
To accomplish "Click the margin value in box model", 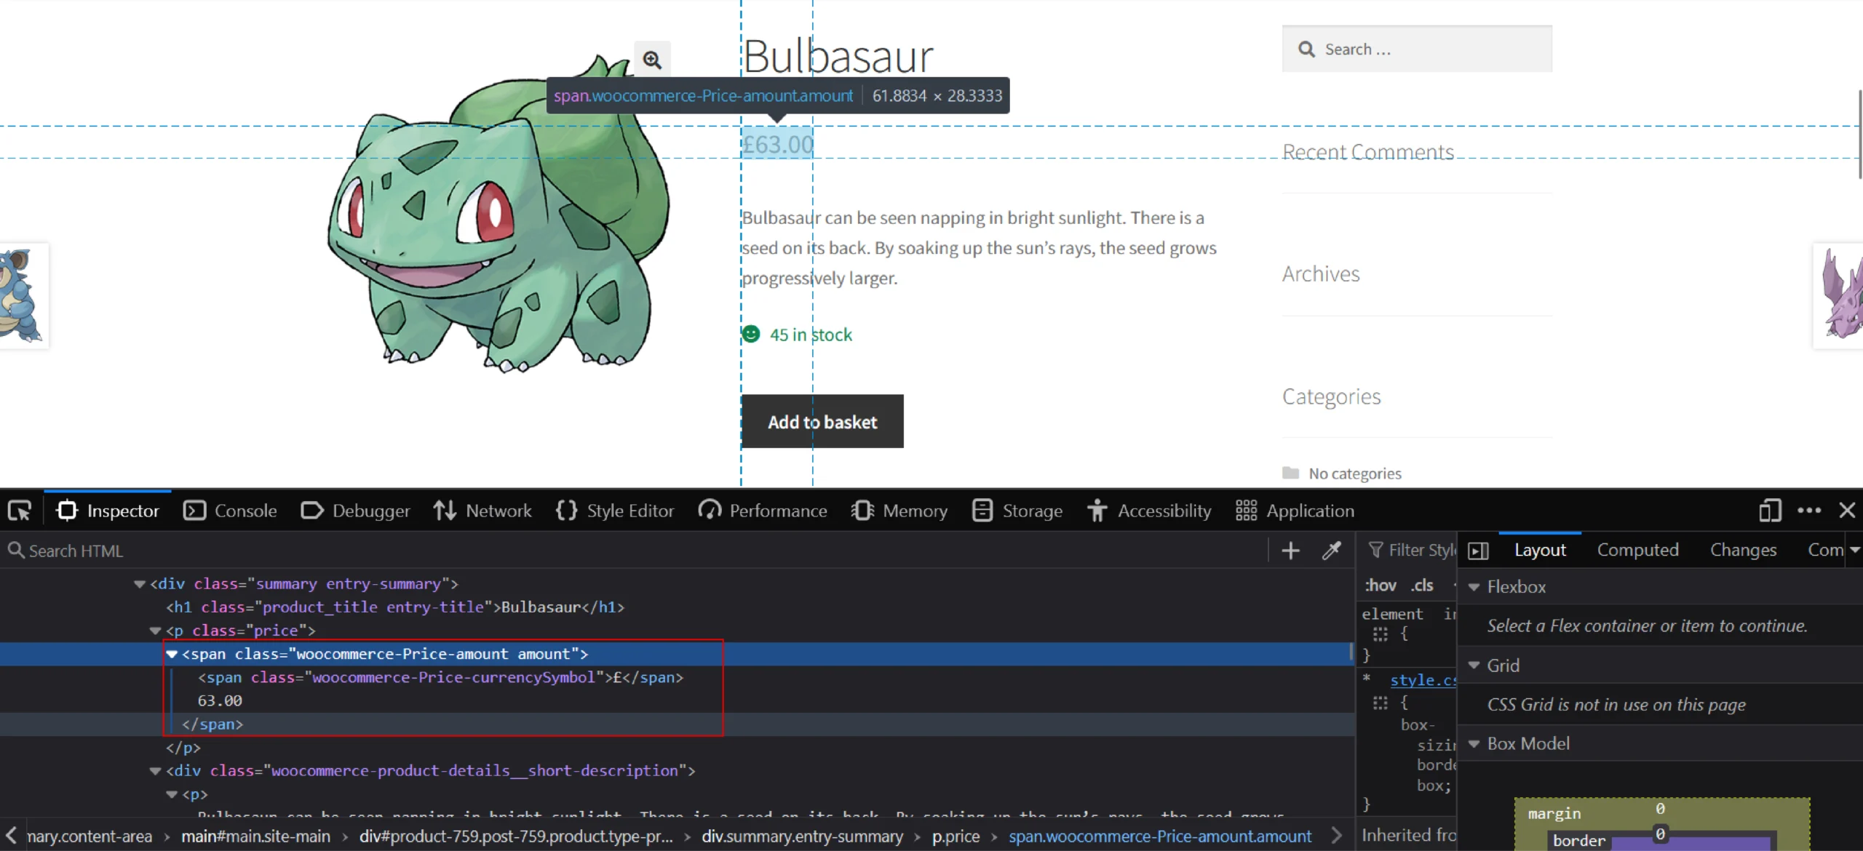I will [1660, 809].
